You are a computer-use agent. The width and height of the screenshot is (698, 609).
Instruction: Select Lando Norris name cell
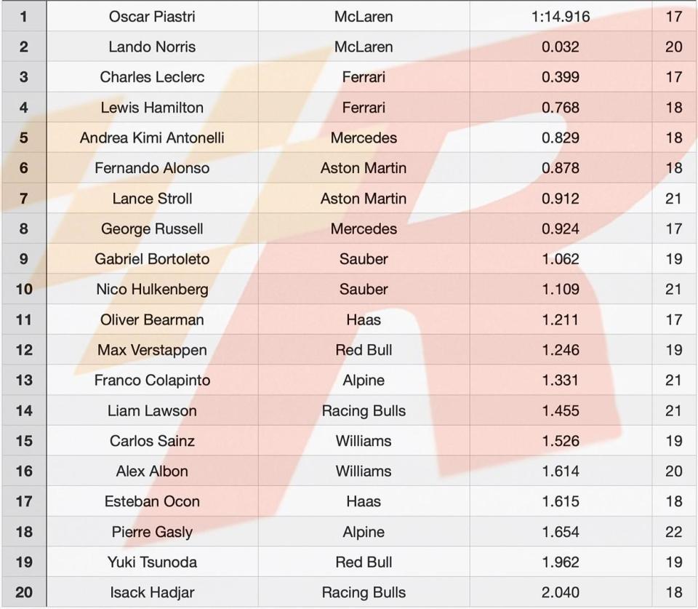pos(152,47)
